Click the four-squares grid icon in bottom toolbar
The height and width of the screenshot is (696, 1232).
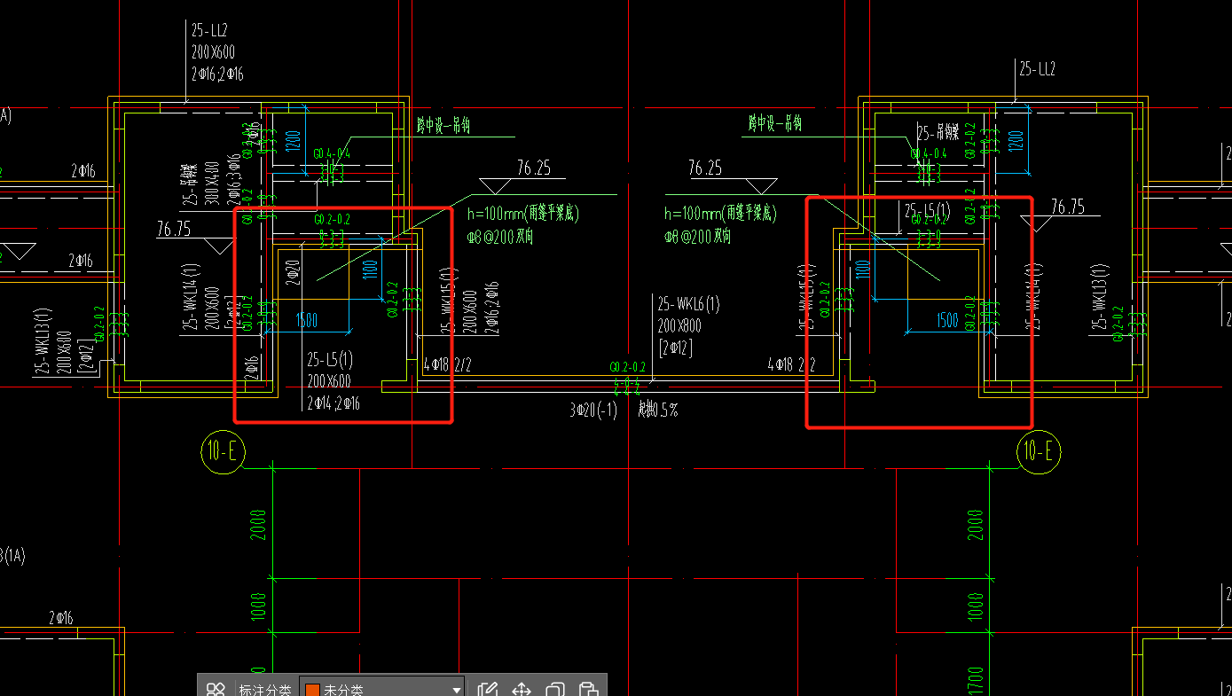point(216,690)
